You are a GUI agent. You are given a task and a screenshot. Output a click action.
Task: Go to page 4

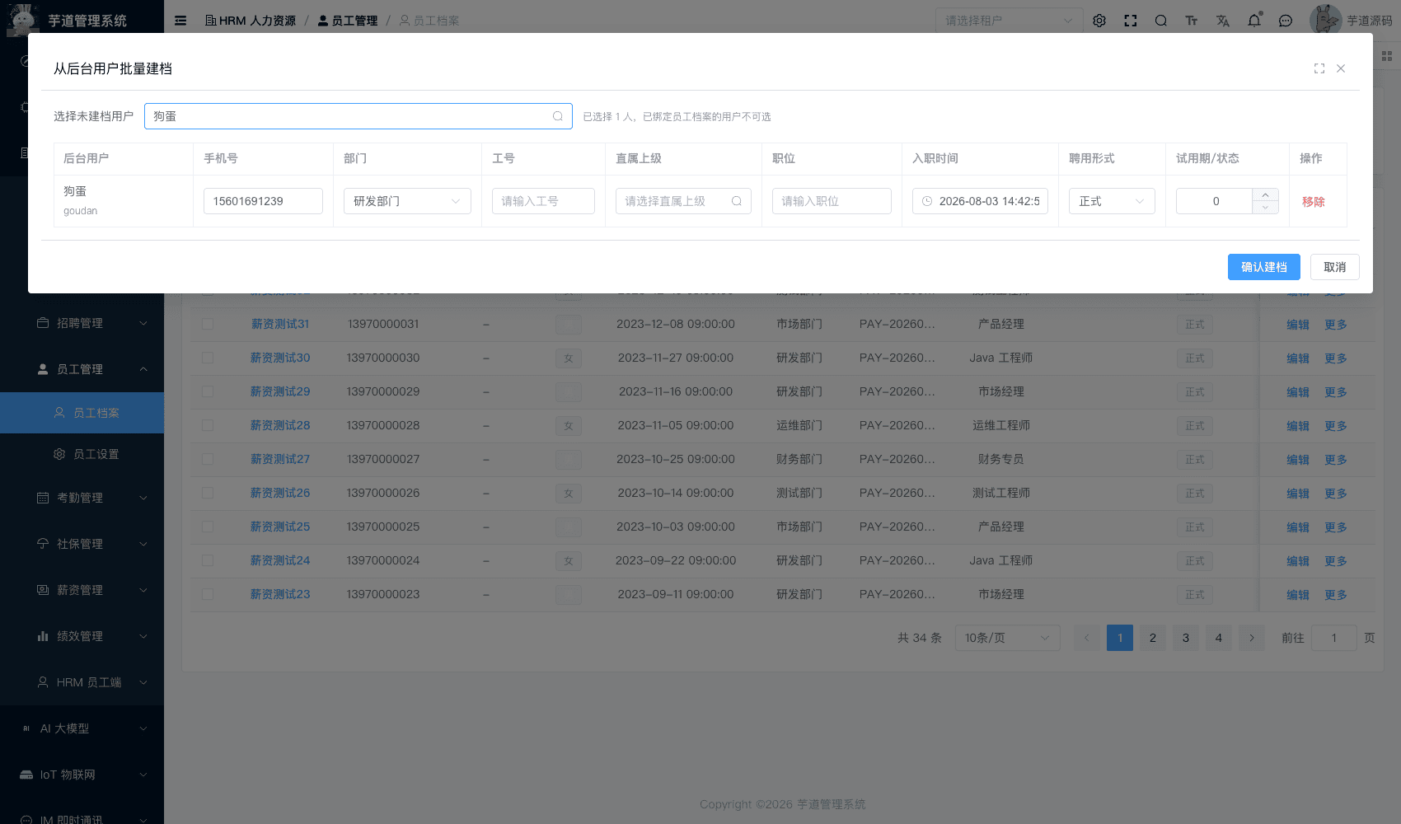1219,638
